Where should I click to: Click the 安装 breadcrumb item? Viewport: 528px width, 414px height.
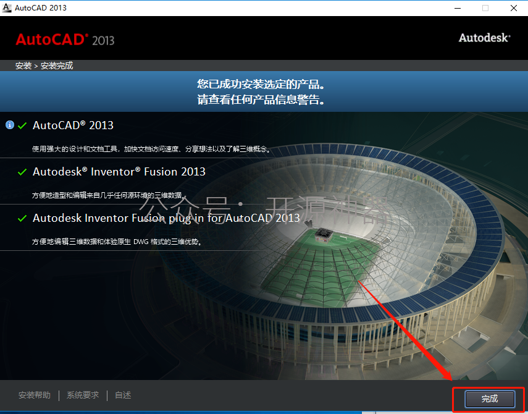(23, 65)
